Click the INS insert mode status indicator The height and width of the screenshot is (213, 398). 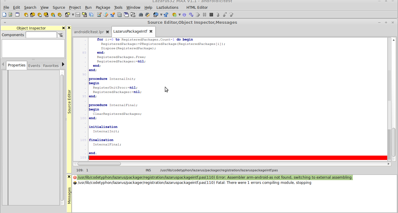[x=148, y=170]
